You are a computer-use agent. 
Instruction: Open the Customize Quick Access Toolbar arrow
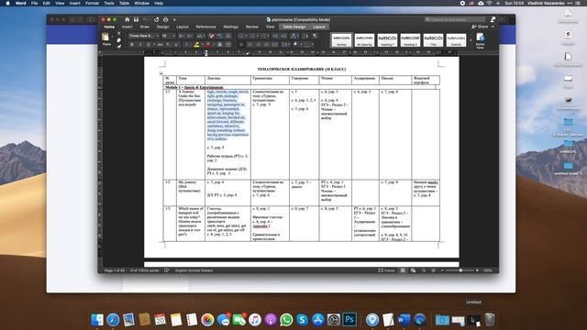tap(174, 19)
